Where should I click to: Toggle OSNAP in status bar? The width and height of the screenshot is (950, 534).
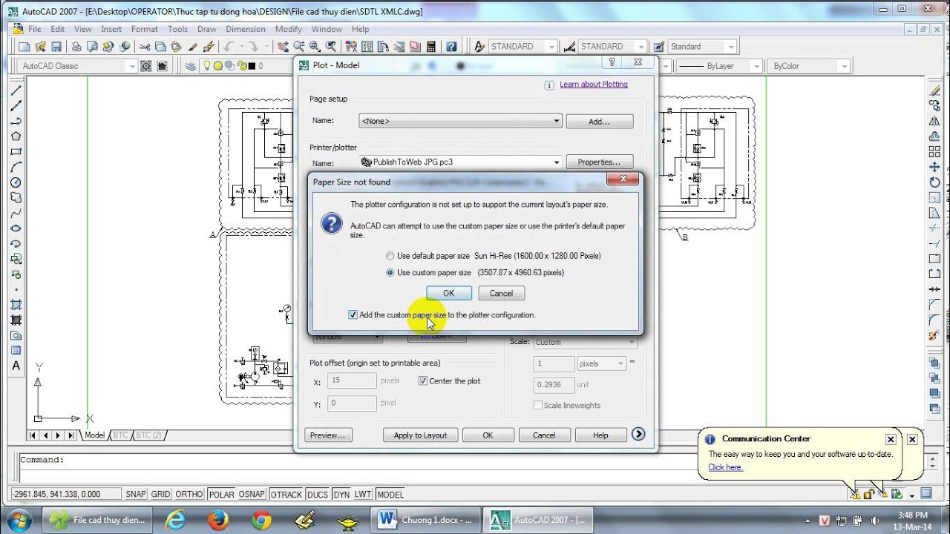click(252, 494)
